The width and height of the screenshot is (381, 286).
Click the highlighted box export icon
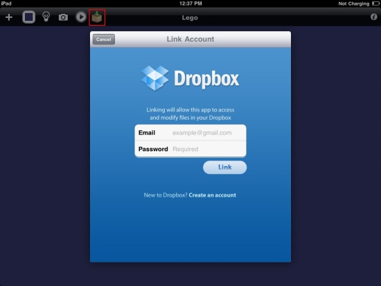click(x=97, y=17)
